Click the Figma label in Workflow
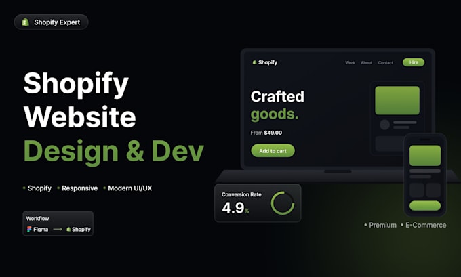The image size is (461, 277). click(x=41, y=229)
